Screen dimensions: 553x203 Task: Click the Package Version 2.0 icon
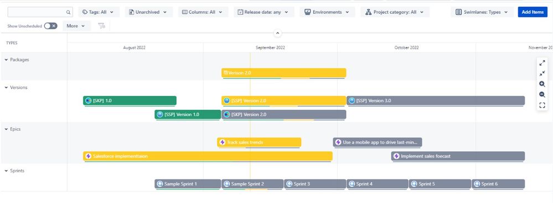[x=226, y=73]
